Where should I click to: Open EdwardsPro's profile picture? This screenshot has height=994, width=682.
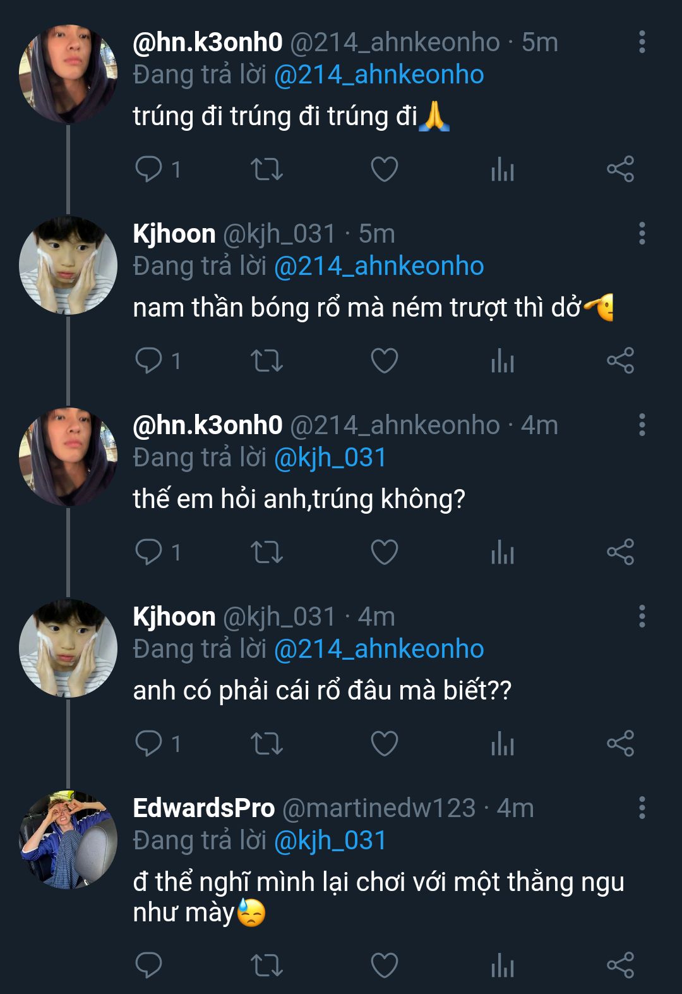pyautogui.click(x=68, y=840)
